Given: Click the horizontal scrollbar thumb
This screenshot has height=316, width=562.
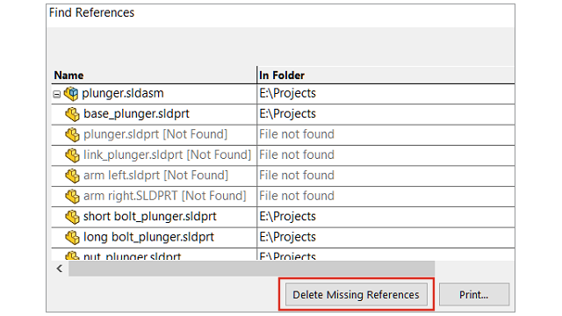Looking at the screenshot, I should coord(252,269).
